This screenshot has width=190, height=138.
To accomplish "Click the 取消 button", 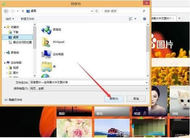I will click(x=136, y=99).
